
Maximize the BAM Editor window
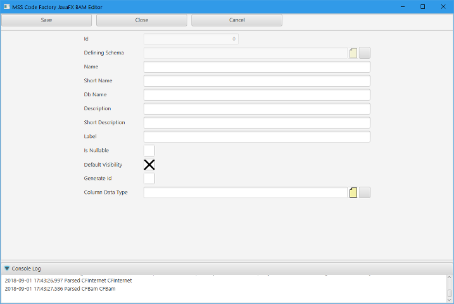[x=422, y=6]
